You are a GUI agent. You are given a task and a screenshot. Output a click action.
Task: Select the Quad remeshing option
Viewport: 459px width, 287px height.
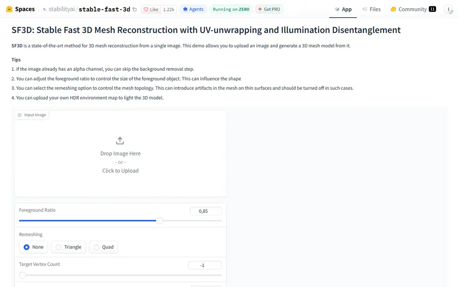103,247
